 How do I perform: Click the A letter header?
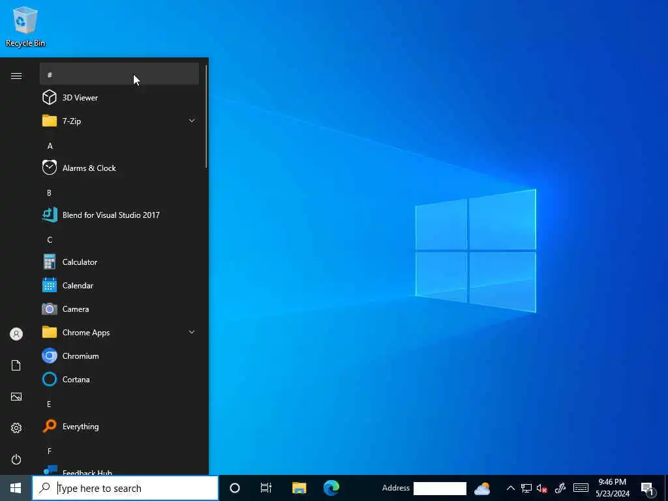click(50, 145)
